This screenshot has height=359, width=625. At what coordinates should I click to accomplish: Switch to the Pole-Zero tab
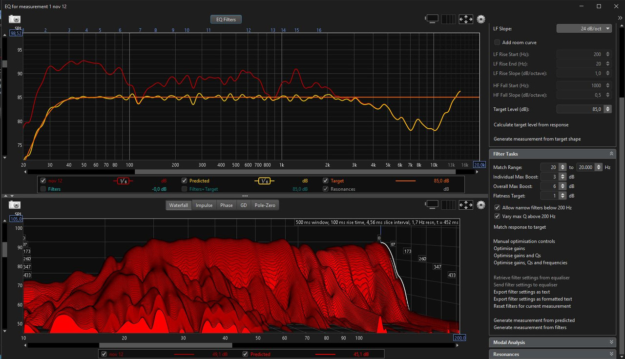(265, 205)
